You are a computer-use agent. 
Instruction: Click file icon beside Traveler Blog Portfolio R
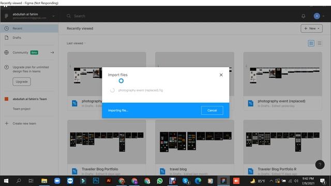(x=250, y=171)
